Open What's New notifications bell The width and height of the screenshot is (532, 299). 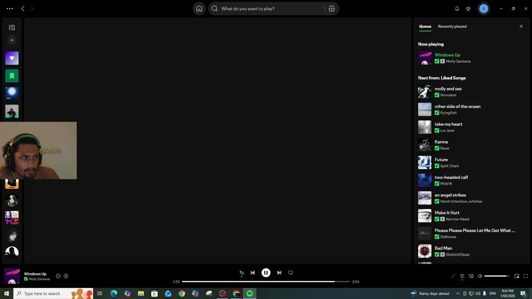point(457,8)
